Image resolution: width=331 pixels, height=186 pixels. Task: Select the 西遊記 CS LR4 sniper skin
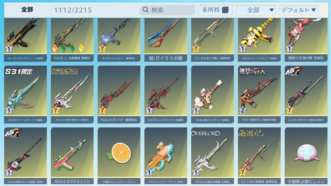click(x=259, y=156)
